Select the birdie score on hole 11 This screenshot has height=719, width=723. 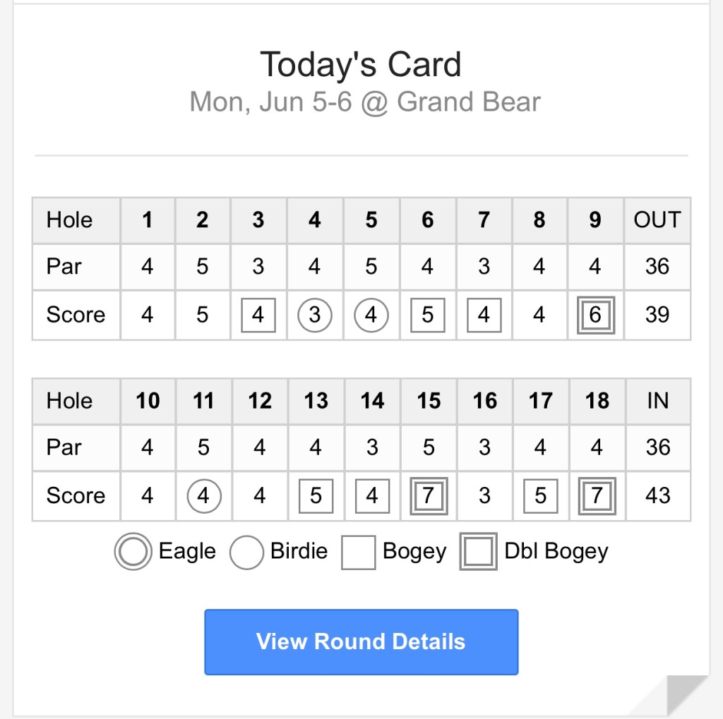203,496
